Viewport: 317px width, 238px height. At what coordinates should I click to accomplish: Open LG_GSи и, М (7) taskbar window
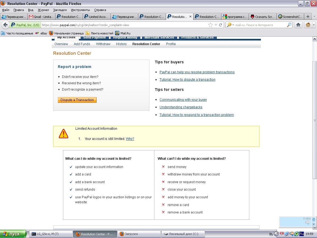(x=51, y=234)
